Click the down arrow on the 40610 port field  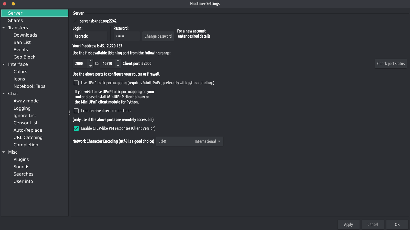[x=118, y=66]
